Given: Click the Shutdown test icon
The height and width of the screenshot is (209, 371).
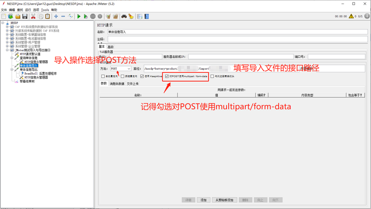Looking at the screenshot, I should tap(100, 16).
